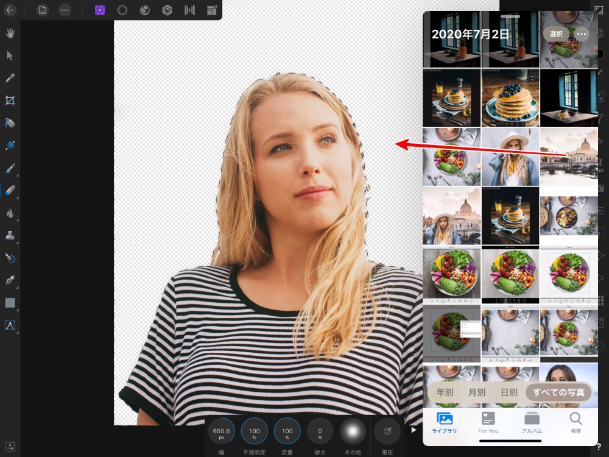The height and width of the screenshot is (457, 609).
Task: Select the Flood Fill bucket tool
Action: pyautogui.click(x=10, y=123)
